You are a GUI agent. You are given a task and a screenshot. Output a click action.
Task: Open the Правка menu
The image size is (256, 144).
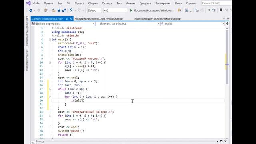48,3
